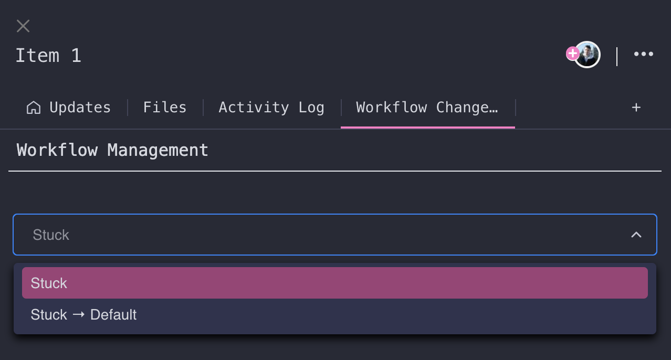The width and height of the screenshot is (671, 360).
Task: Add a new view with plus icon
Action: pos(636,108)
